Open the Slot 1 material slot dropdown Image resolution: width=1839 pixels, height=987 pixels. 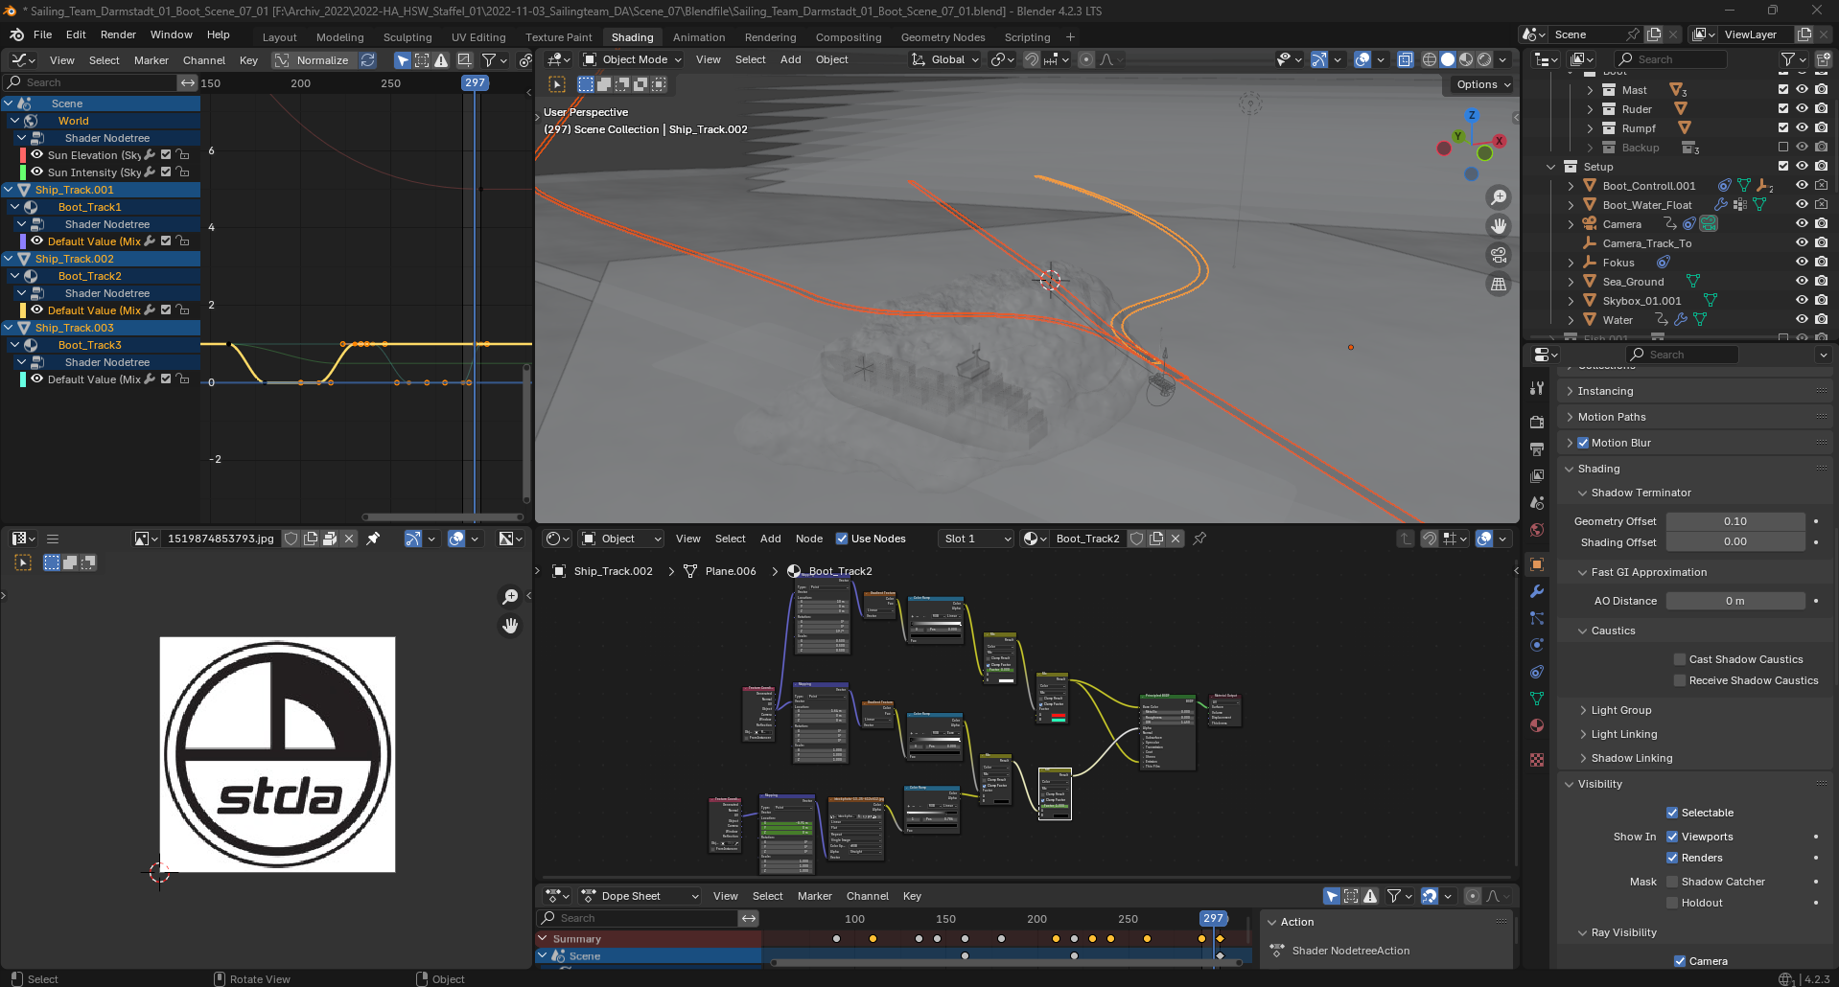coord(976,539)
